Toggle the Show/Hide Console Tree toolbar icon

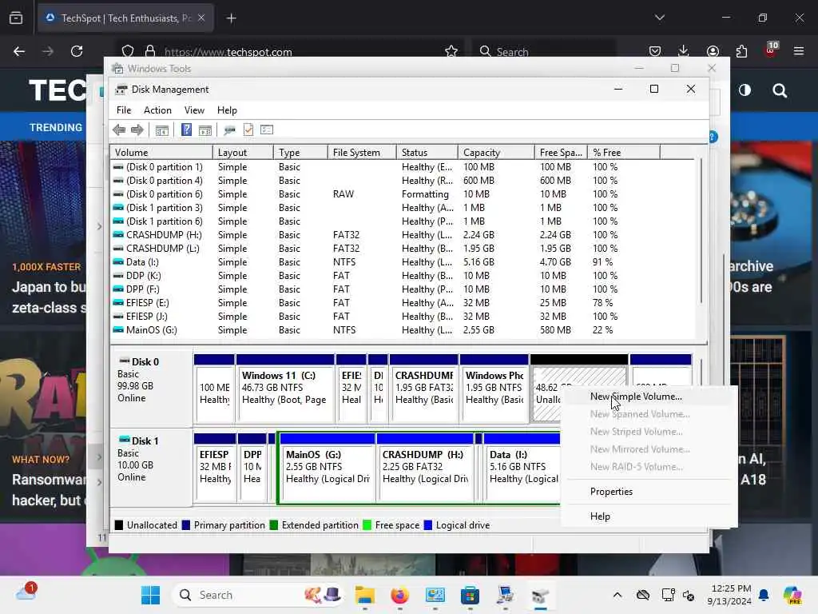pos(161,130)
